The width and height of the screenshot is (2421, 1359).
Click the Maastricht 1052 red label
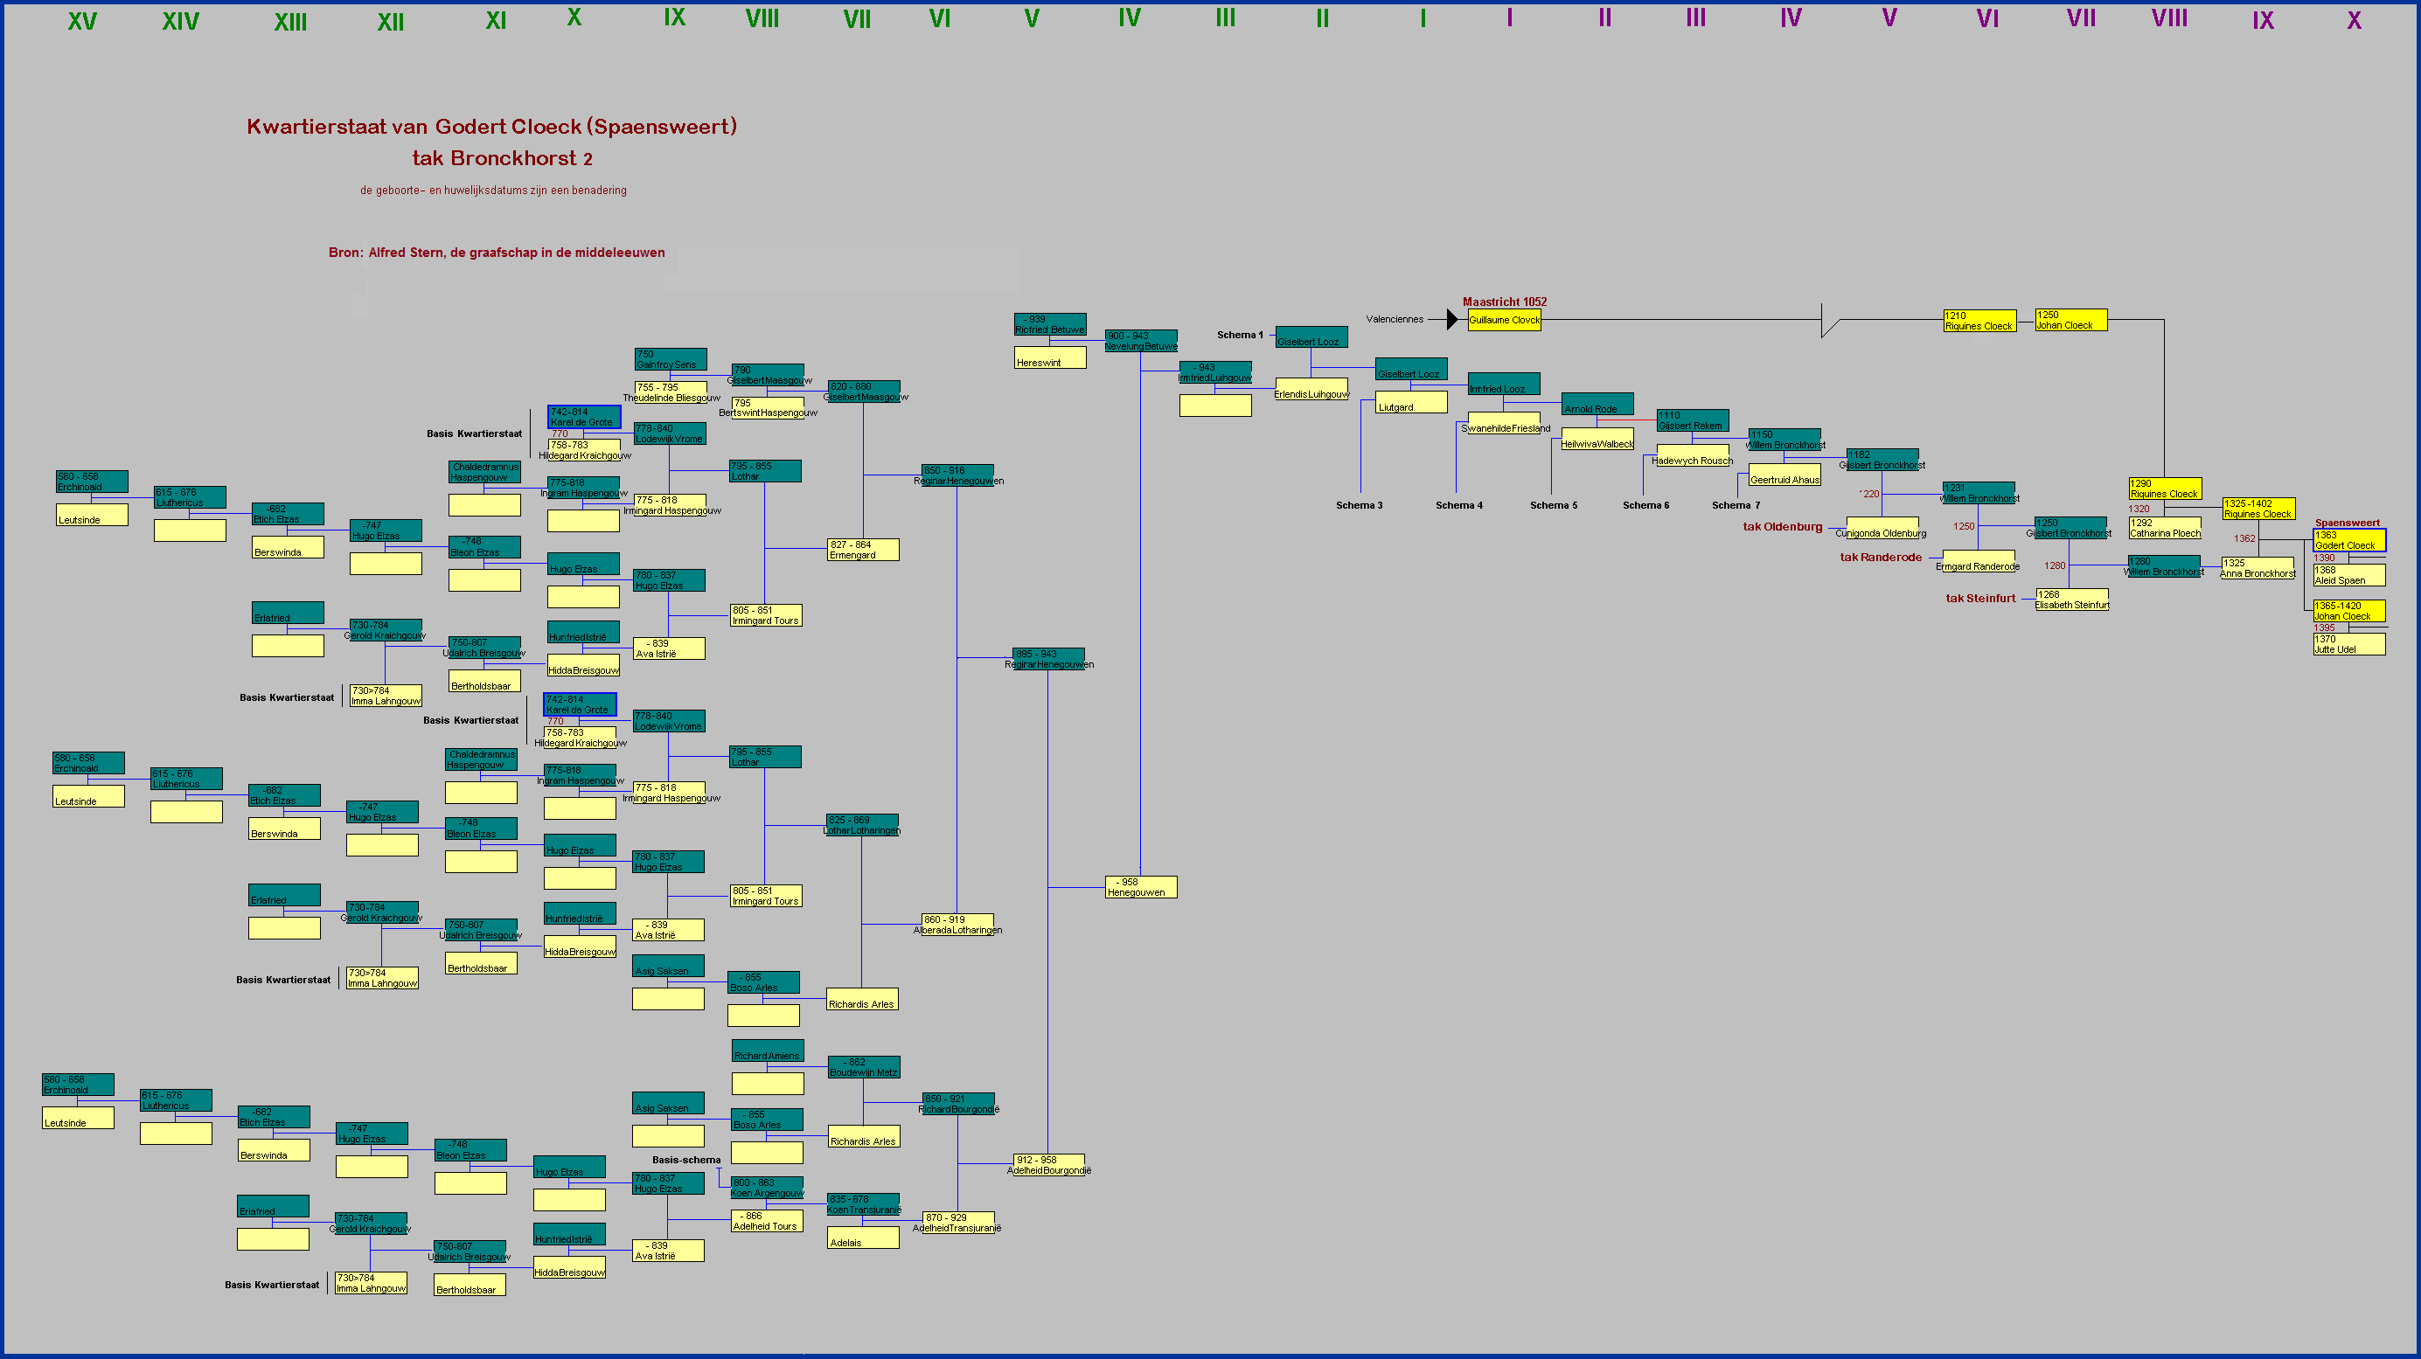pyautogui.click(x=1504, y=302)
